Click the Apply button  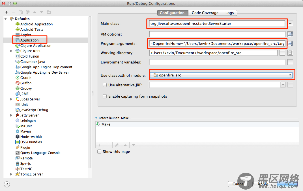[x=263, y=184]
